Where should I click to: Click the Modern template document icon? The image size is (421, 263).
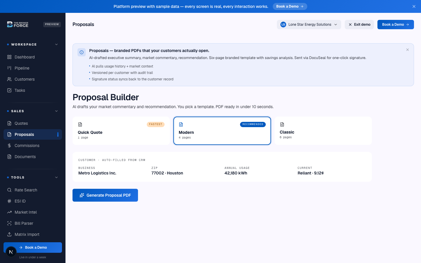tap(181, 124)
